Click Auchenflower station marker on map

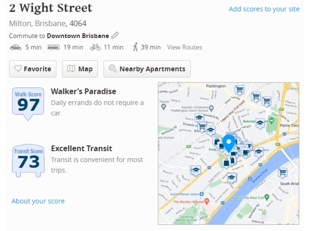(202, 194)
